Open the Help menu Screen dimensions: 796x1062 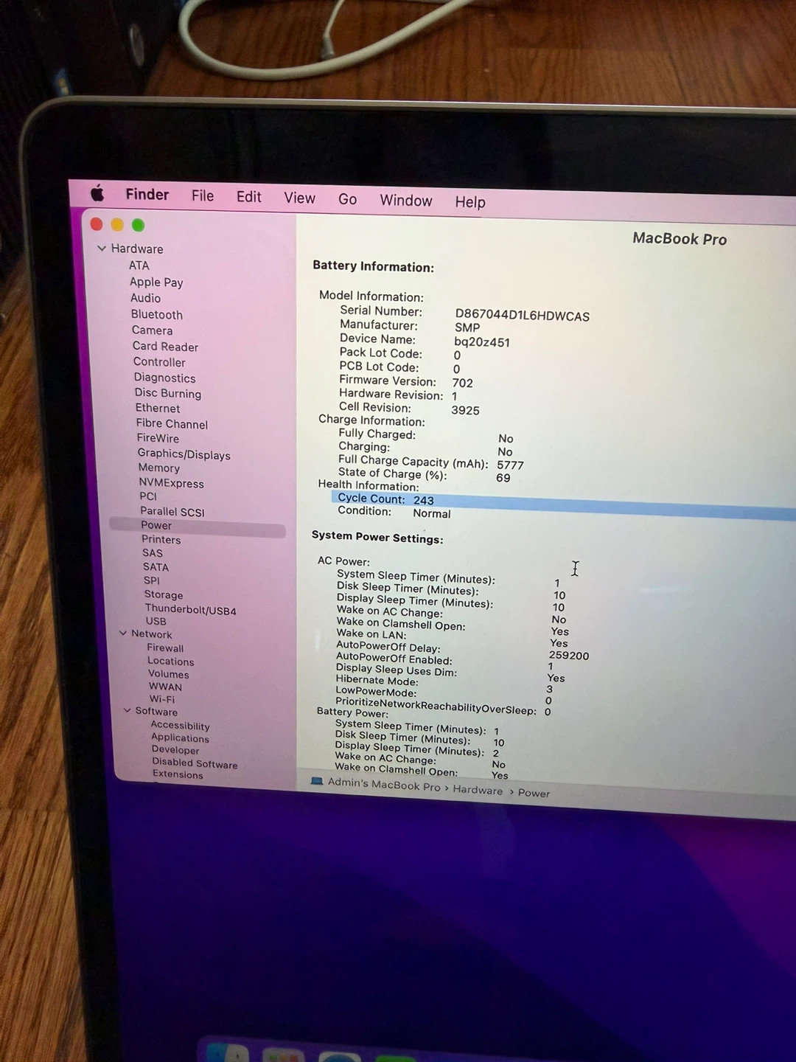click(x=470, y=202)
